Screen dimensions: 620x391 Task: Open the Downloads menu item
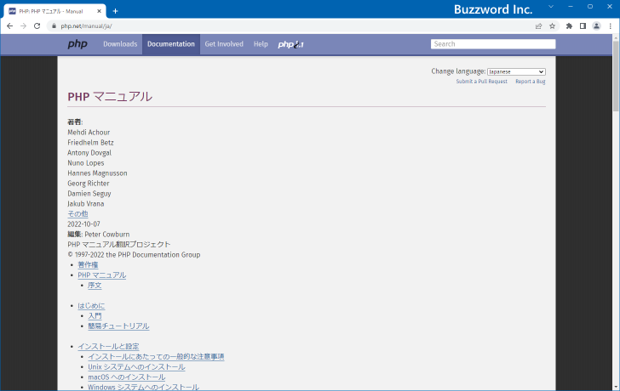click(x=120, y=44)
